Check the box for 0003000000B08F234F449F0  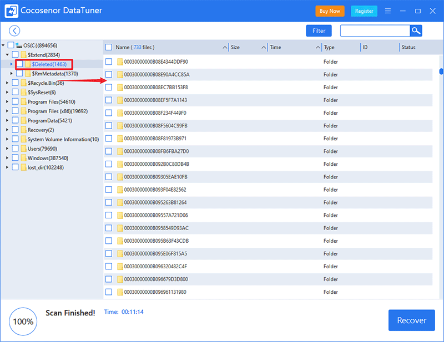109,113
